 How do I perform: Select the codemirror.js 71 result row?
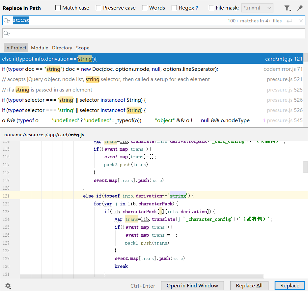click(152, 69)
